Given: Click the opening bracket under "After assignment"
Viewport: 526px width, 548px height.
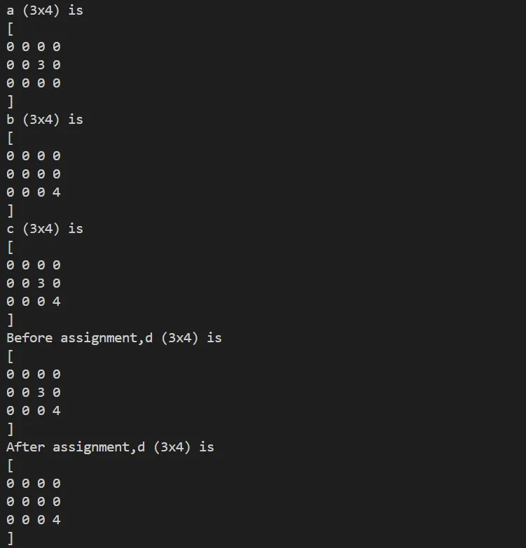Looking at the screenshot, I should [x=10, y=466].
